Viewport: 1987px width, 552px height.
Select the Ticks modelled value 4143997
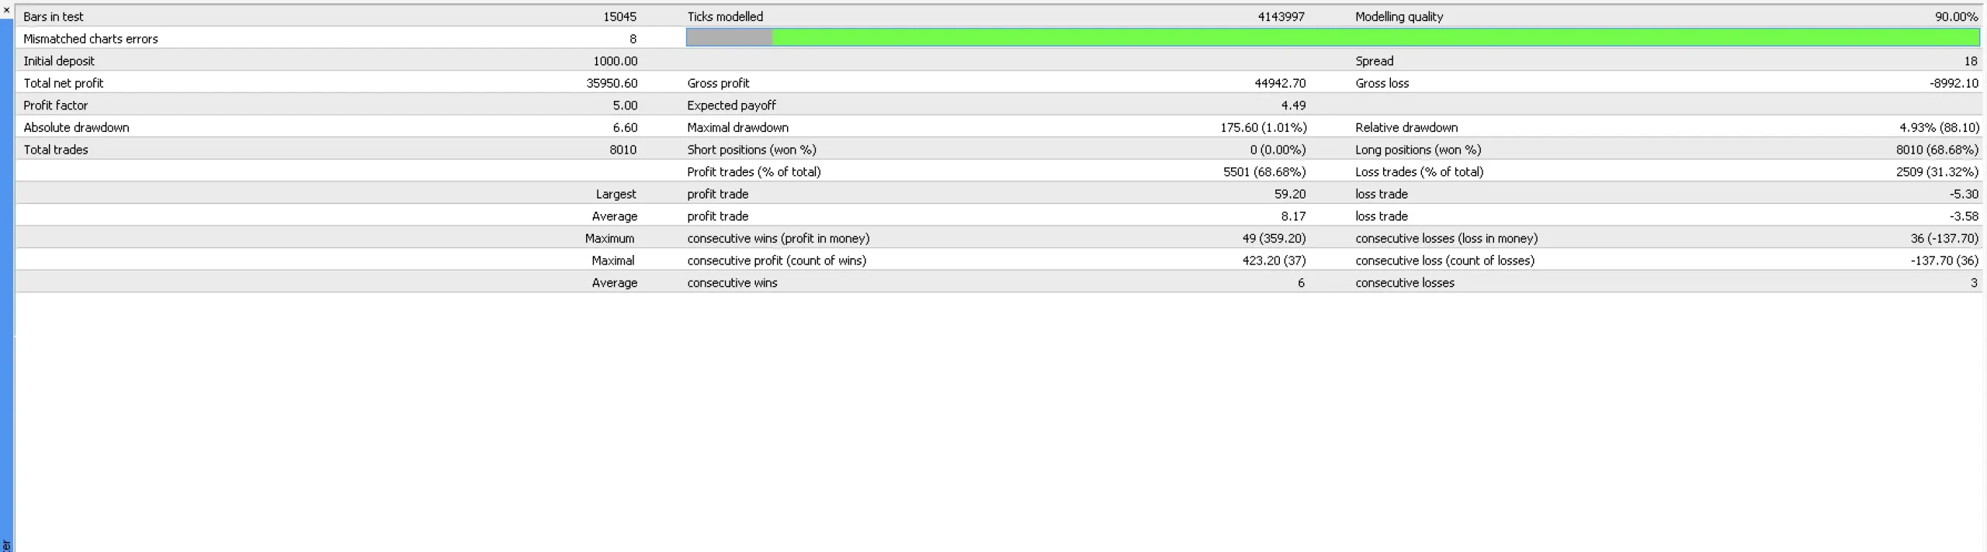coord(1281,16)
